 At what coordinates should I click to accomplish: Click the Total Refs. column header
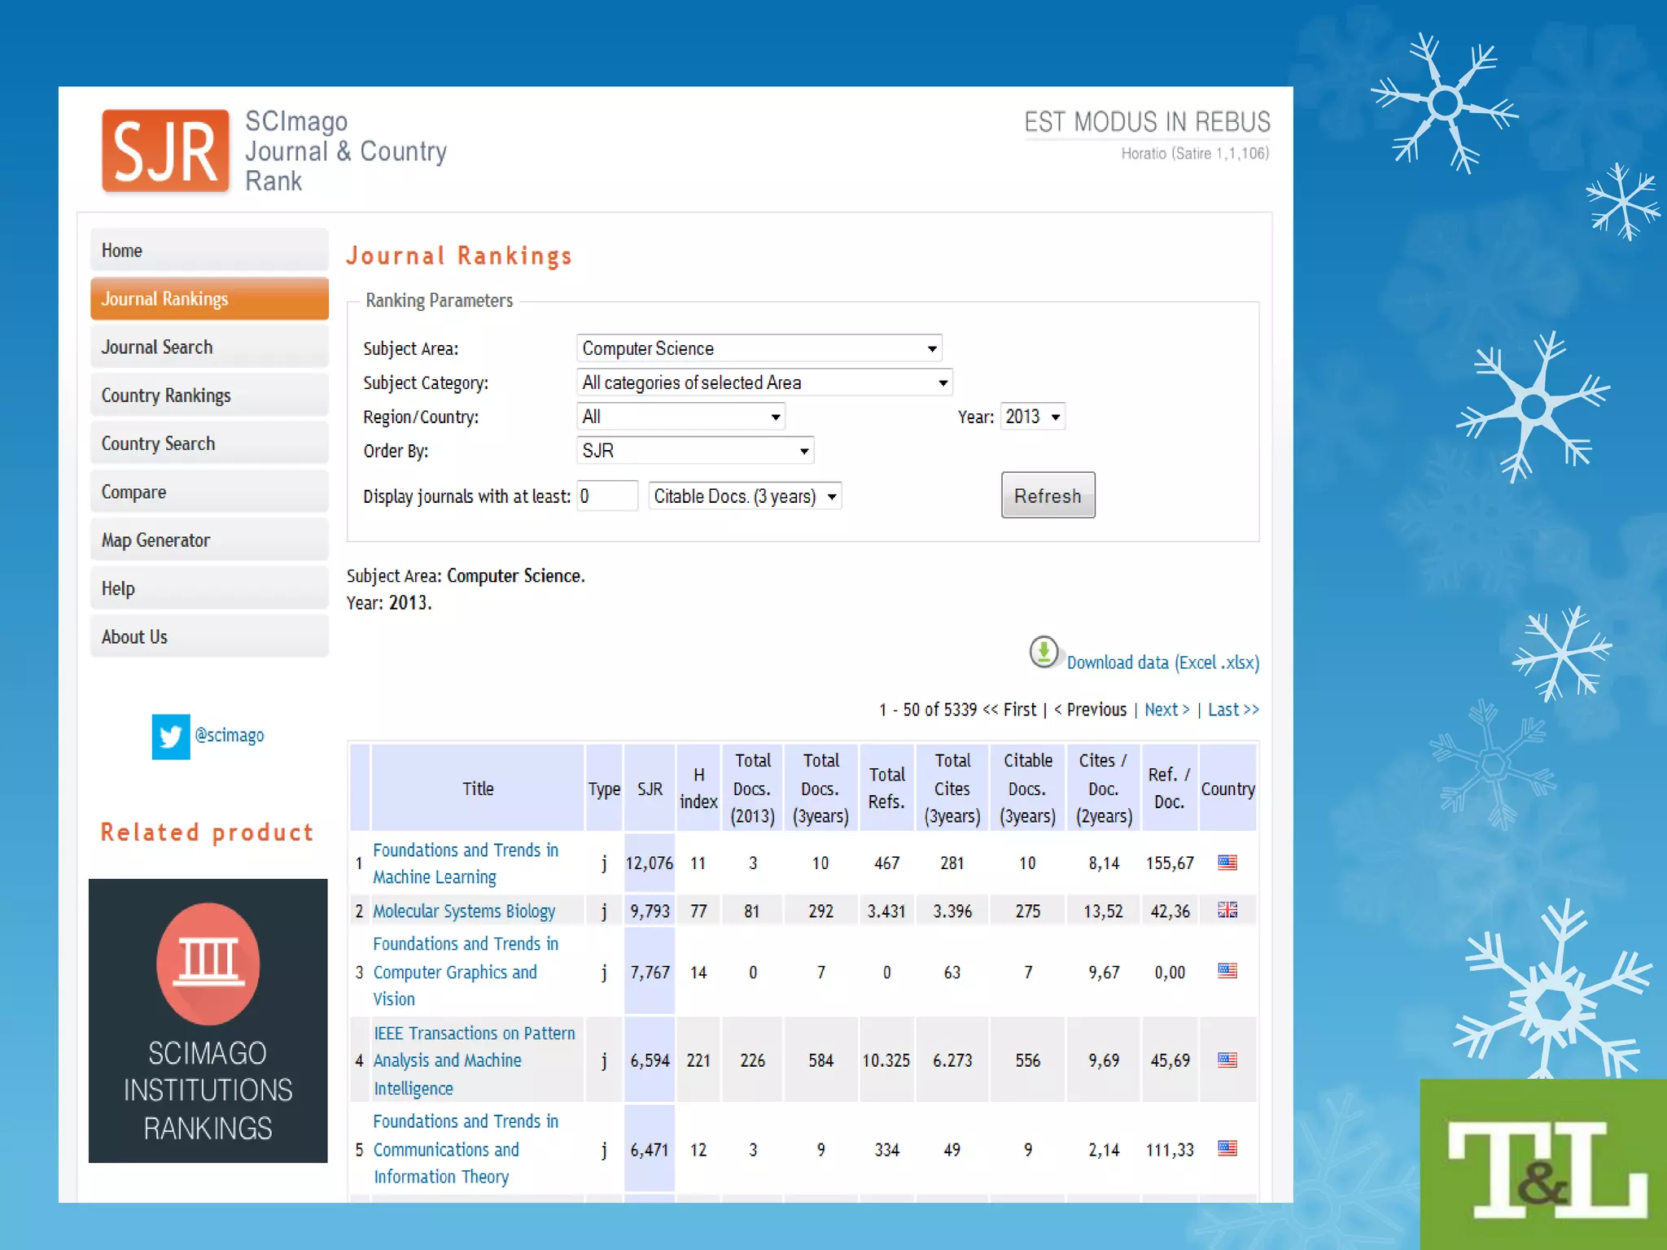pos(886,788)
